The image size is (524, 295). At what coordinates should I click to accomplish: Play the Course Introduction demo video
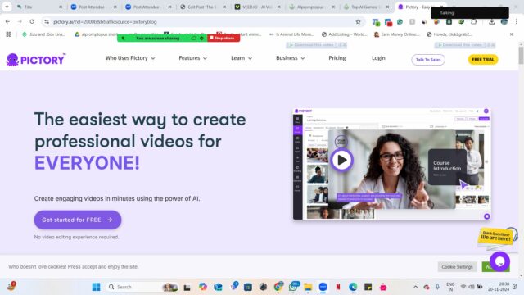(341, 161)
